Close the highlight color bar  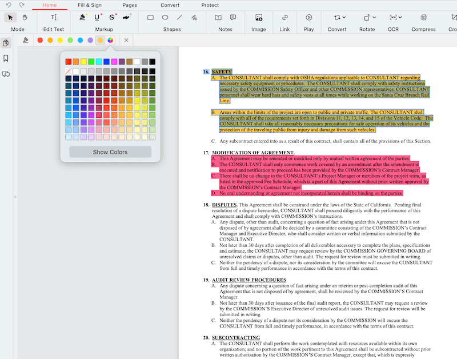point(126,40)
